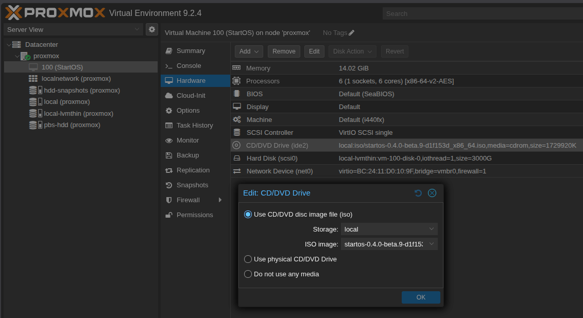Click the 14.02 GiB memory value

coord(354,68)
